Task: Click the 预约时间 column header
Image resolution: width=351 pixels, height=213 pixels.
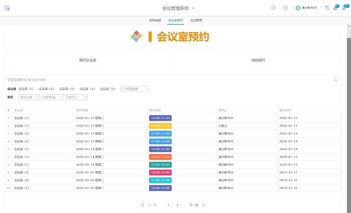Action: pos(285,110)
